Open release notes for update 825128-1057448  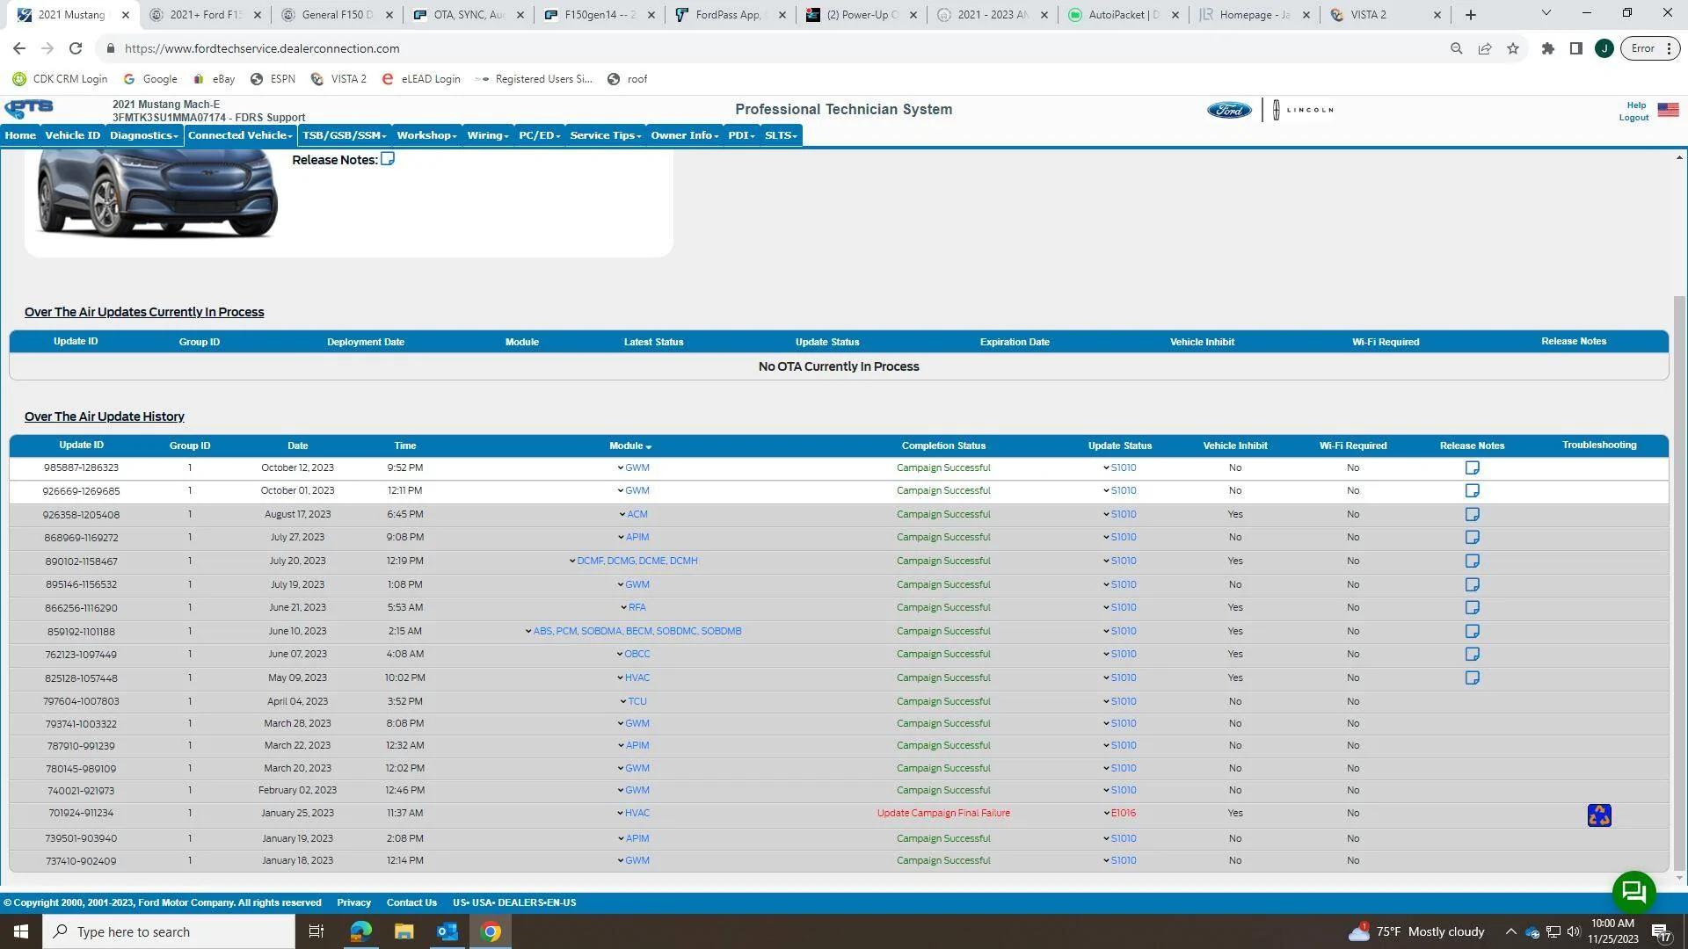pos(1472,677)
